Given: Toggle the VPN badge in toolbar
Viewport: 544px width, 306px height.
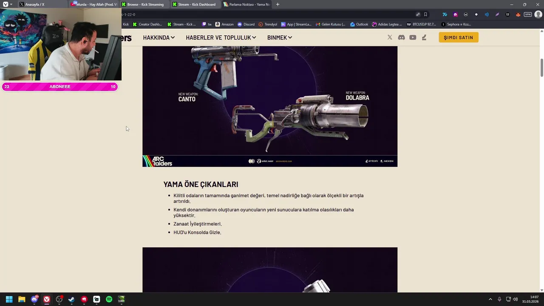Looking at the screenshot, I should pyautogui.click(x=528, y=14).
